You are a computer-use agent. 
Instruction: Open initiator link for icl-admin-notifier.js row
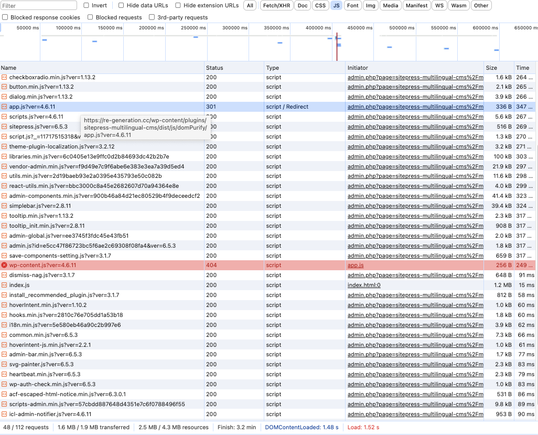click(x=415, y=414)
